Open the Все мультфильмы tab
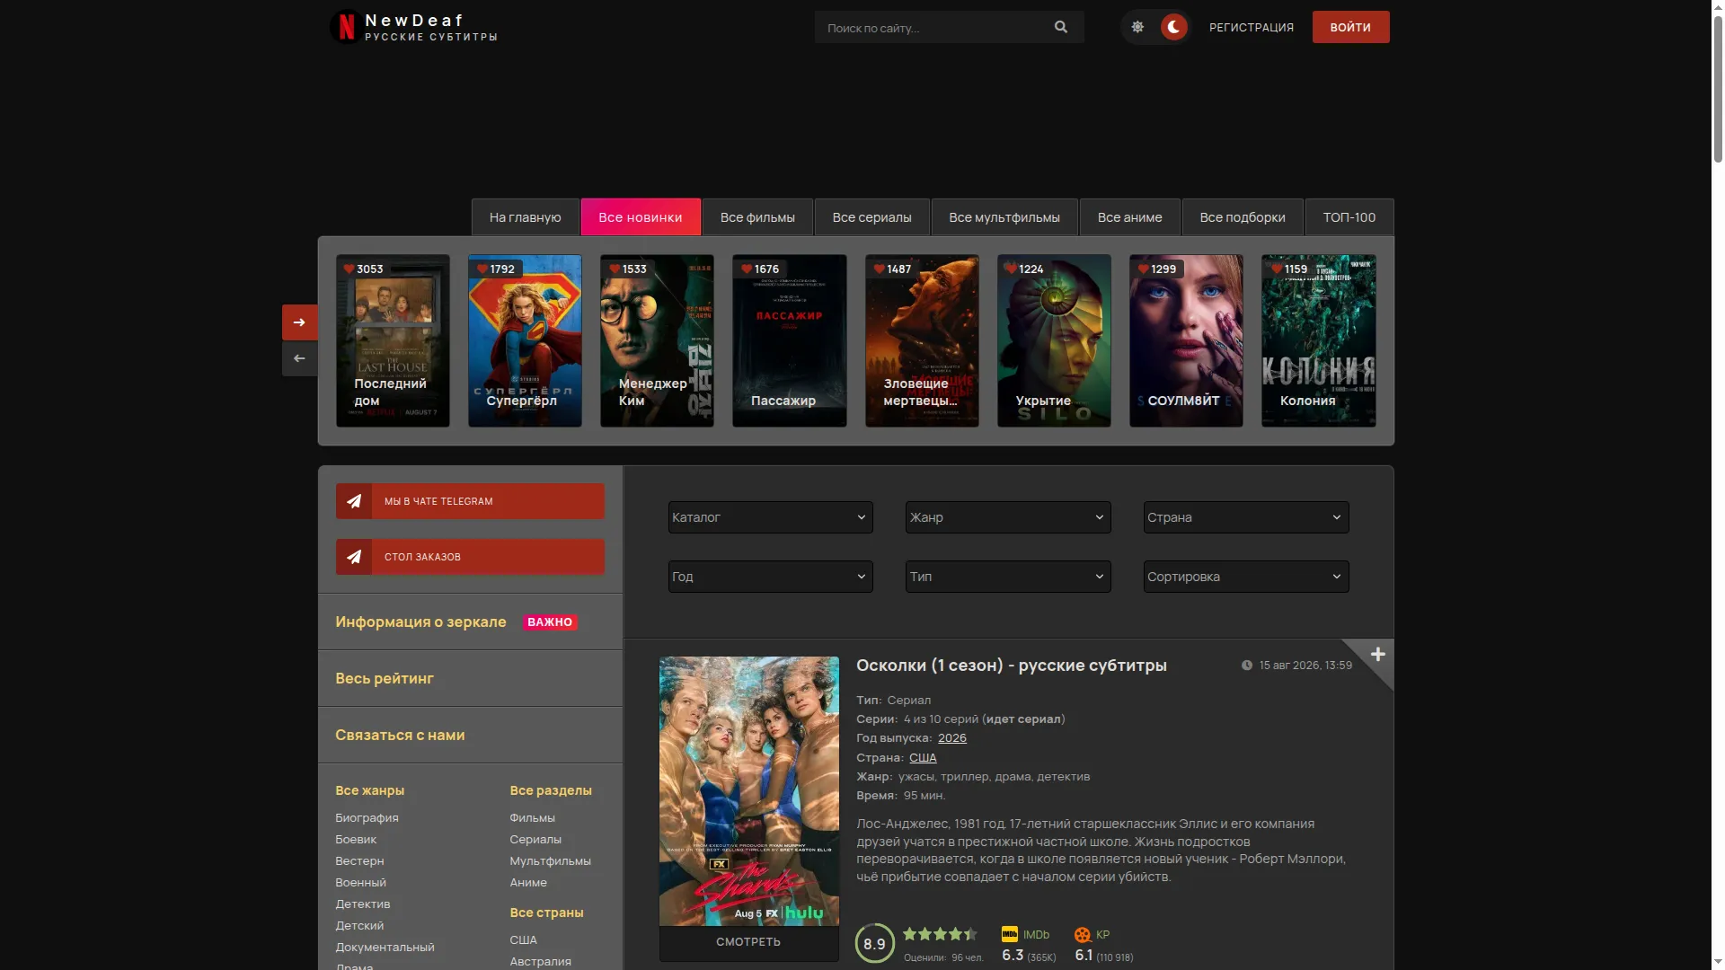 (x=1004, y=217)
